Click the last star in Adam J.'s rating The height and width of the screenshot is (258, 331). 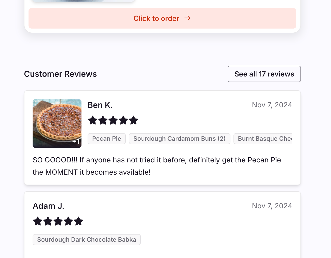tap(78, 221)
